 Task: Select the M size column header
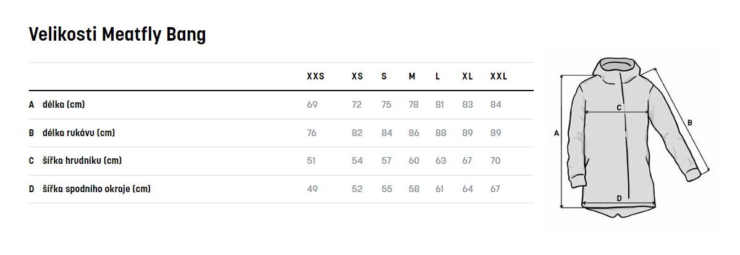412,76
